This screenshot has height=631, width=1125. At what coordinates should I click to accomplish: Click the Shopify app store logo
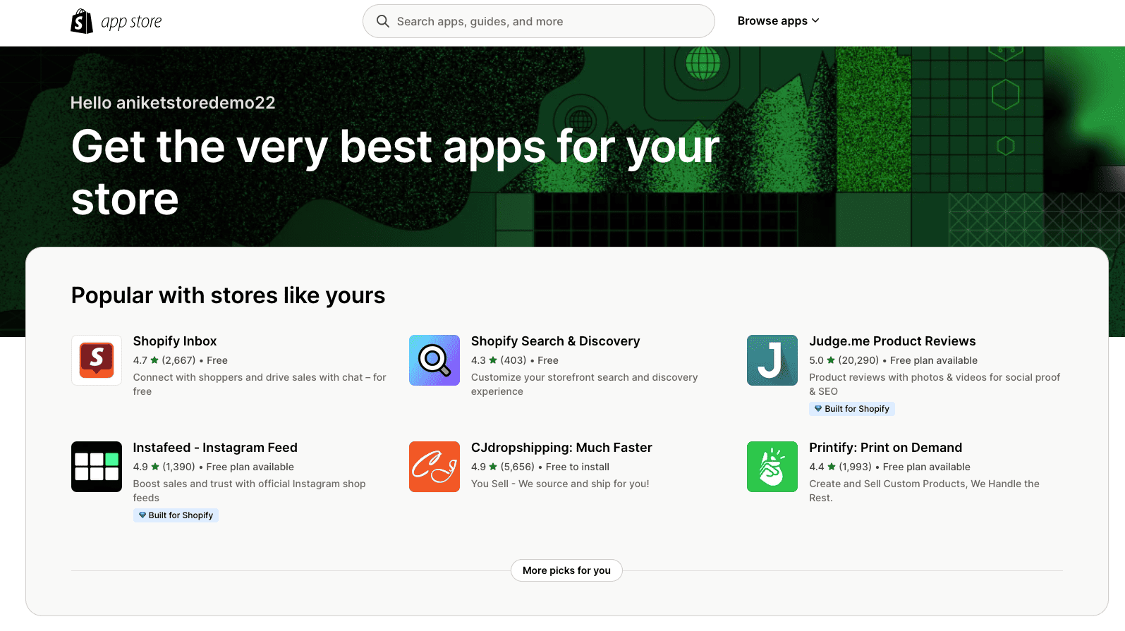116,22
